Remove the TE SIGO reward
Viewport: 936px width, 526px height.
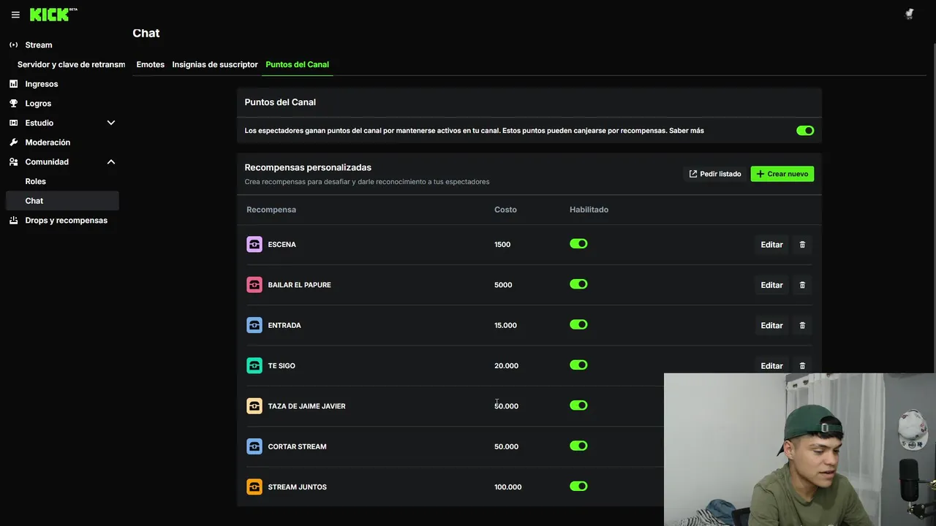tap(802, 366)
